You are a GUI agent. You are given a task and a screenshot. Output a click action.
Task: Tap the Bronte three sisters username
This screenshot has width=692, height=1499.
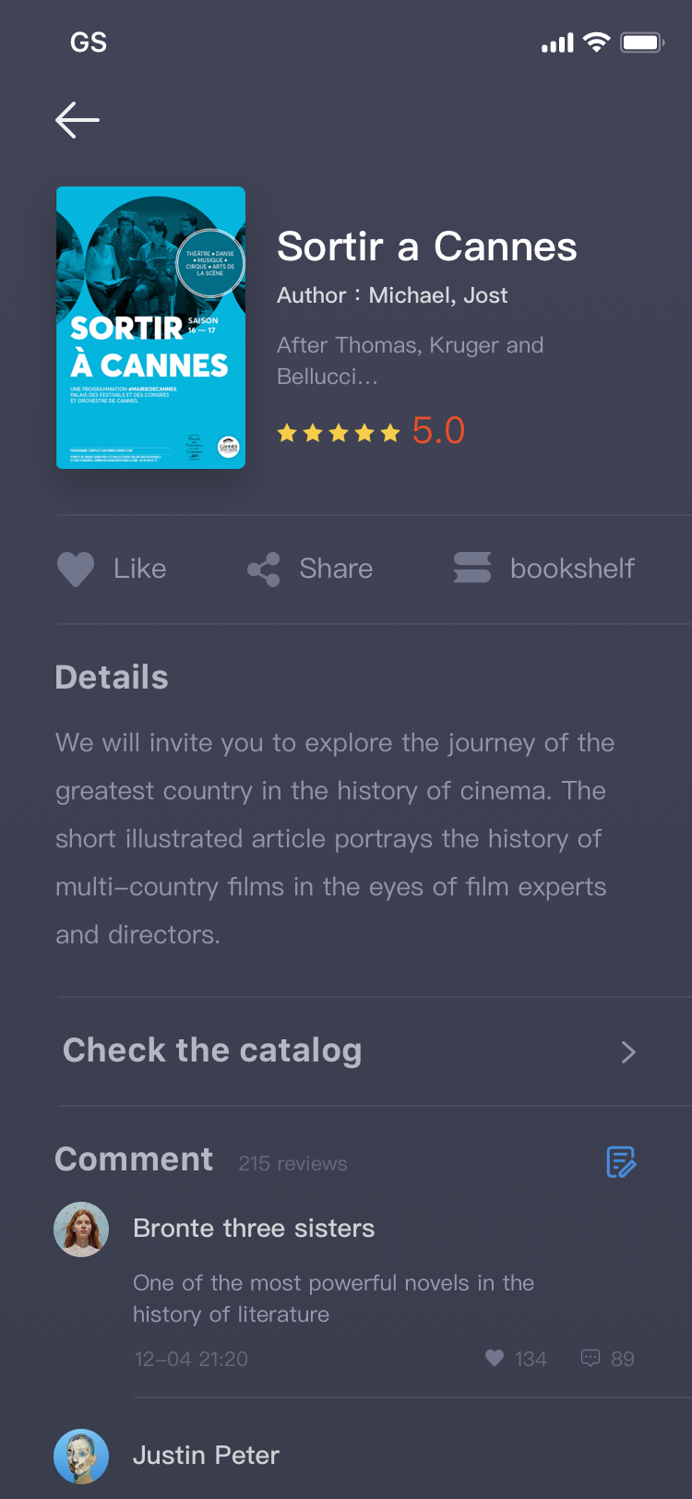[254, 1229]
